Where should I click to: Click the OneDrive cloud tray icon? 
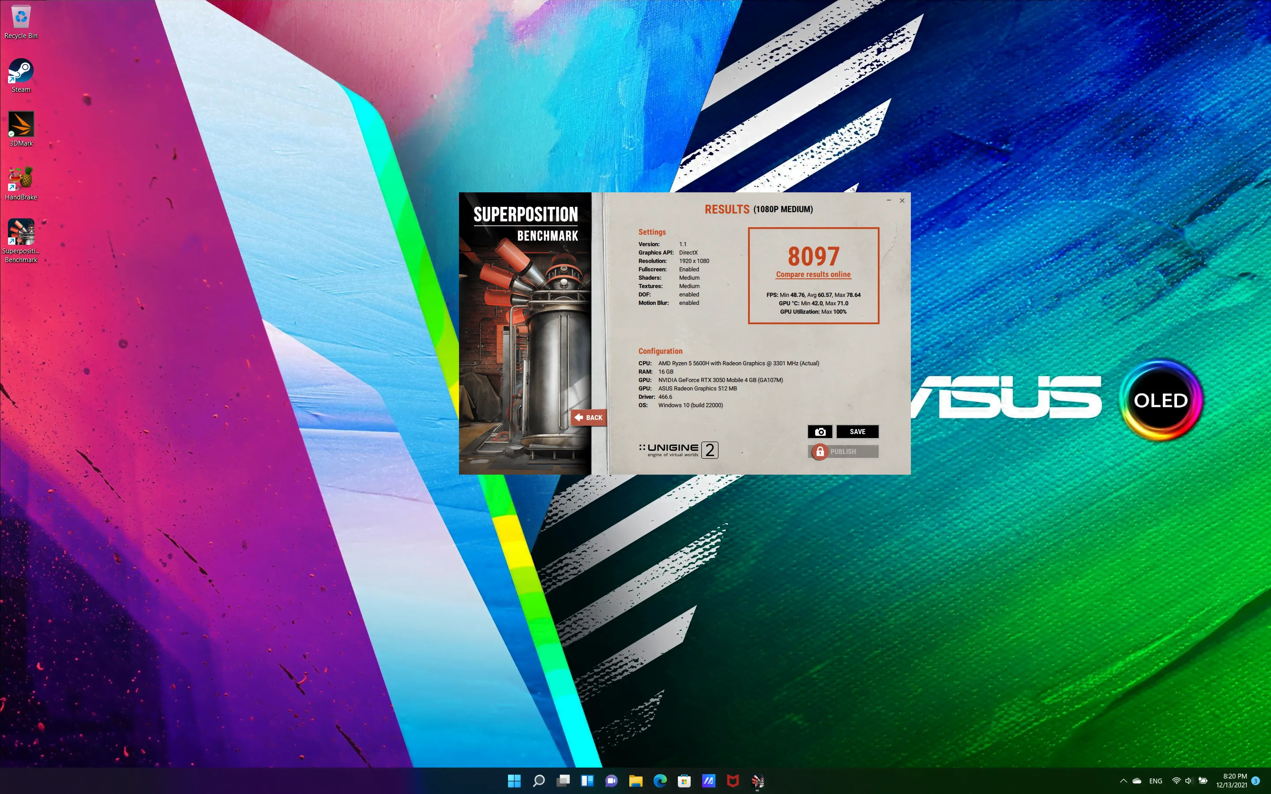[x=1136, y=781]
